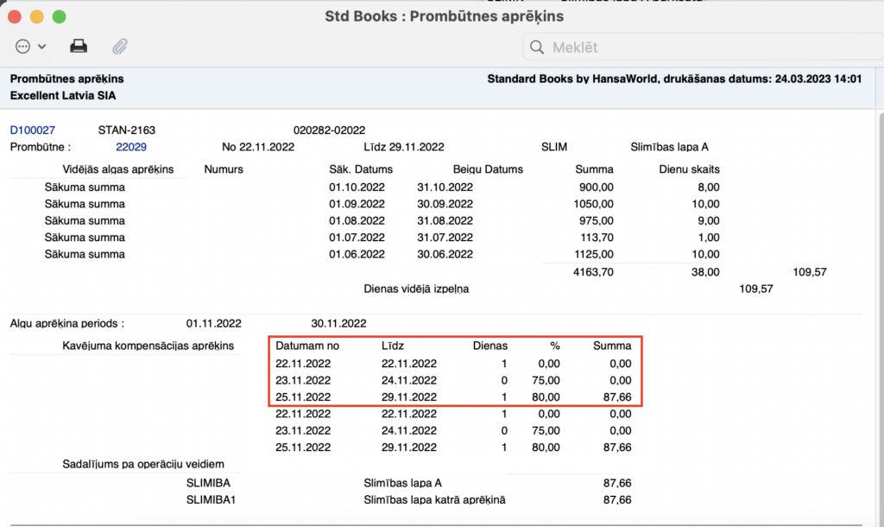
Task: Open attachments with the paperclip icon
Action: pos(120,46)
